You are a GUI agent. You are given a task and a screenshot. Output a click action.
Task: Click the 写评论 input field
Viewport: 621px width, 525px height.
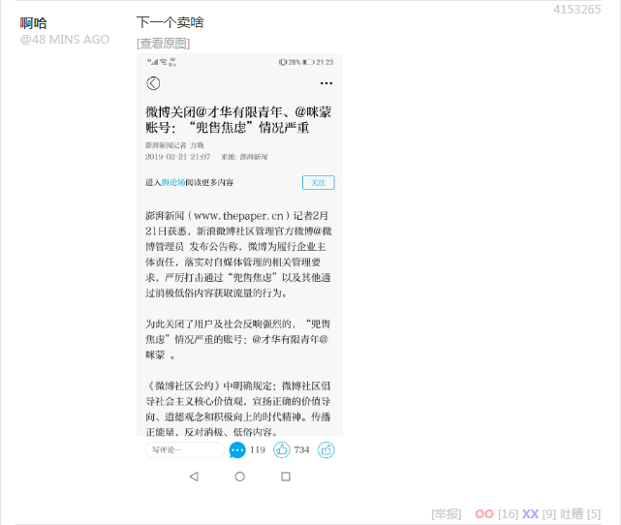[185, 449]
